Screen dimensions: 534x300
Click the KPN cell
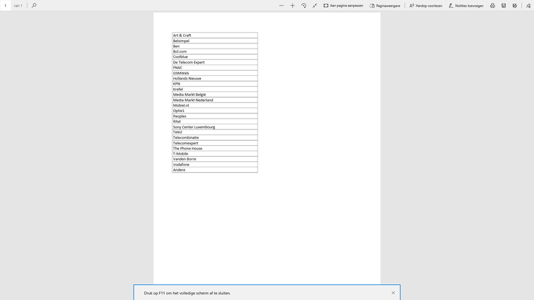click(214, 84)
